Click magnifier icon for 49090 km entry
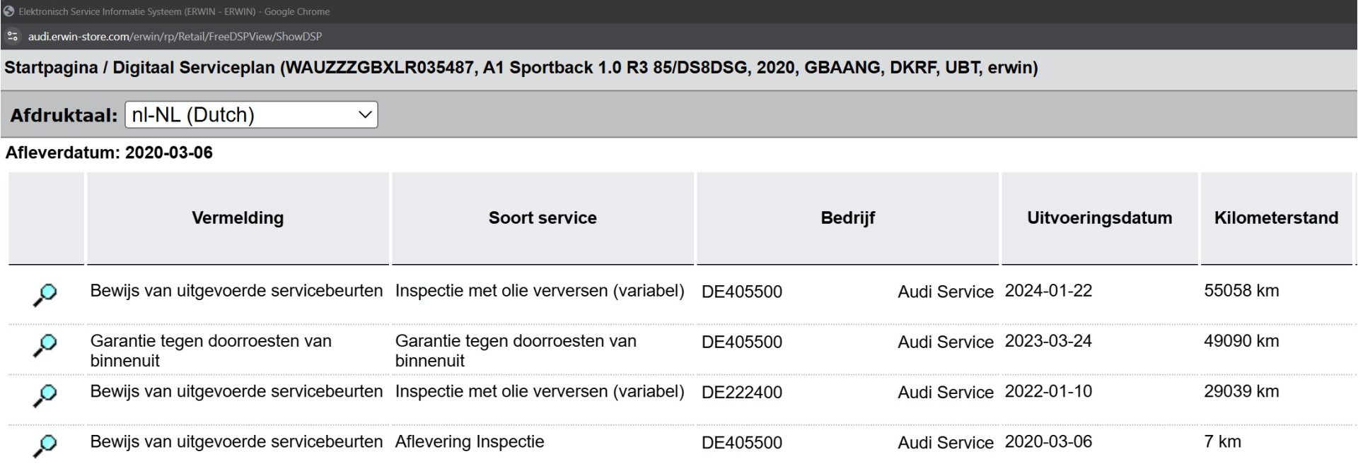Screen dimensions: 1358x466 click(45, 345)
